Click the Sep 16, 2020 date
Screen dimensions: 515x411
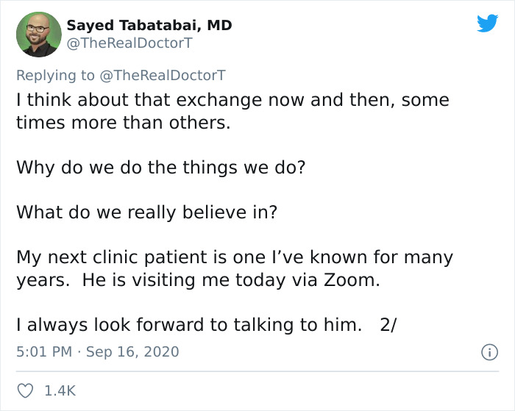coord(132,351)
